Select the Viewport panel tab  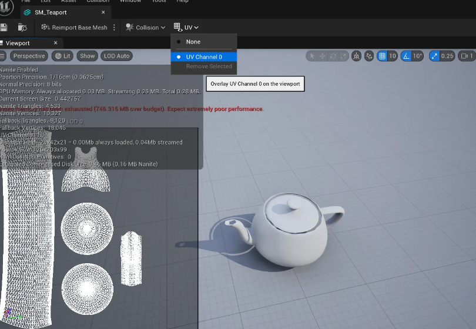coord(18,43)
